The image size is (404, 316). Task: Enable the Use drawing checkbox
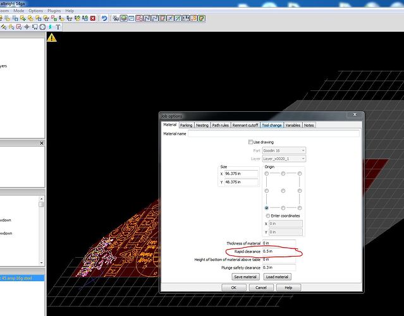[250, 142]
